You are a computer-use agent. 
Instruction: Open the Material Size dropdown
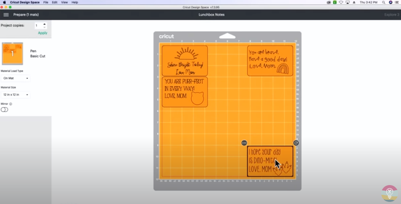(16, 95)
